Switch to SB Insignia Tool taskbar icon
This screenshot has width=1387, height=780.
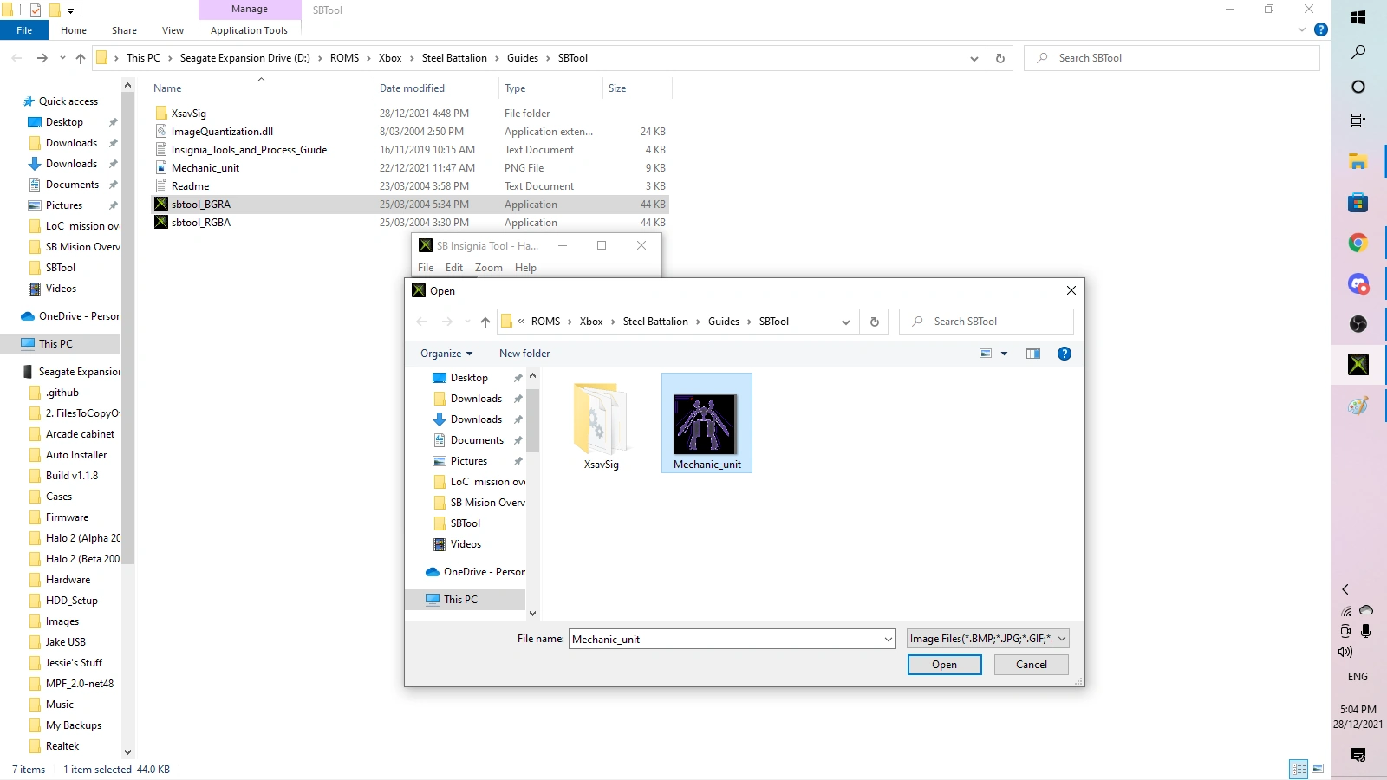click(1358, 365)
